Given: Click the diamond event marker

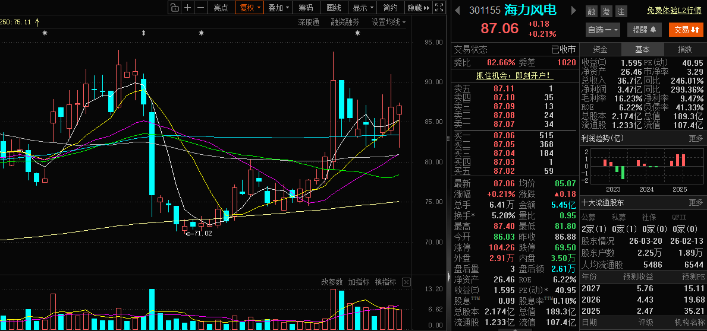Looking at the screenshot, I should 143,33.
